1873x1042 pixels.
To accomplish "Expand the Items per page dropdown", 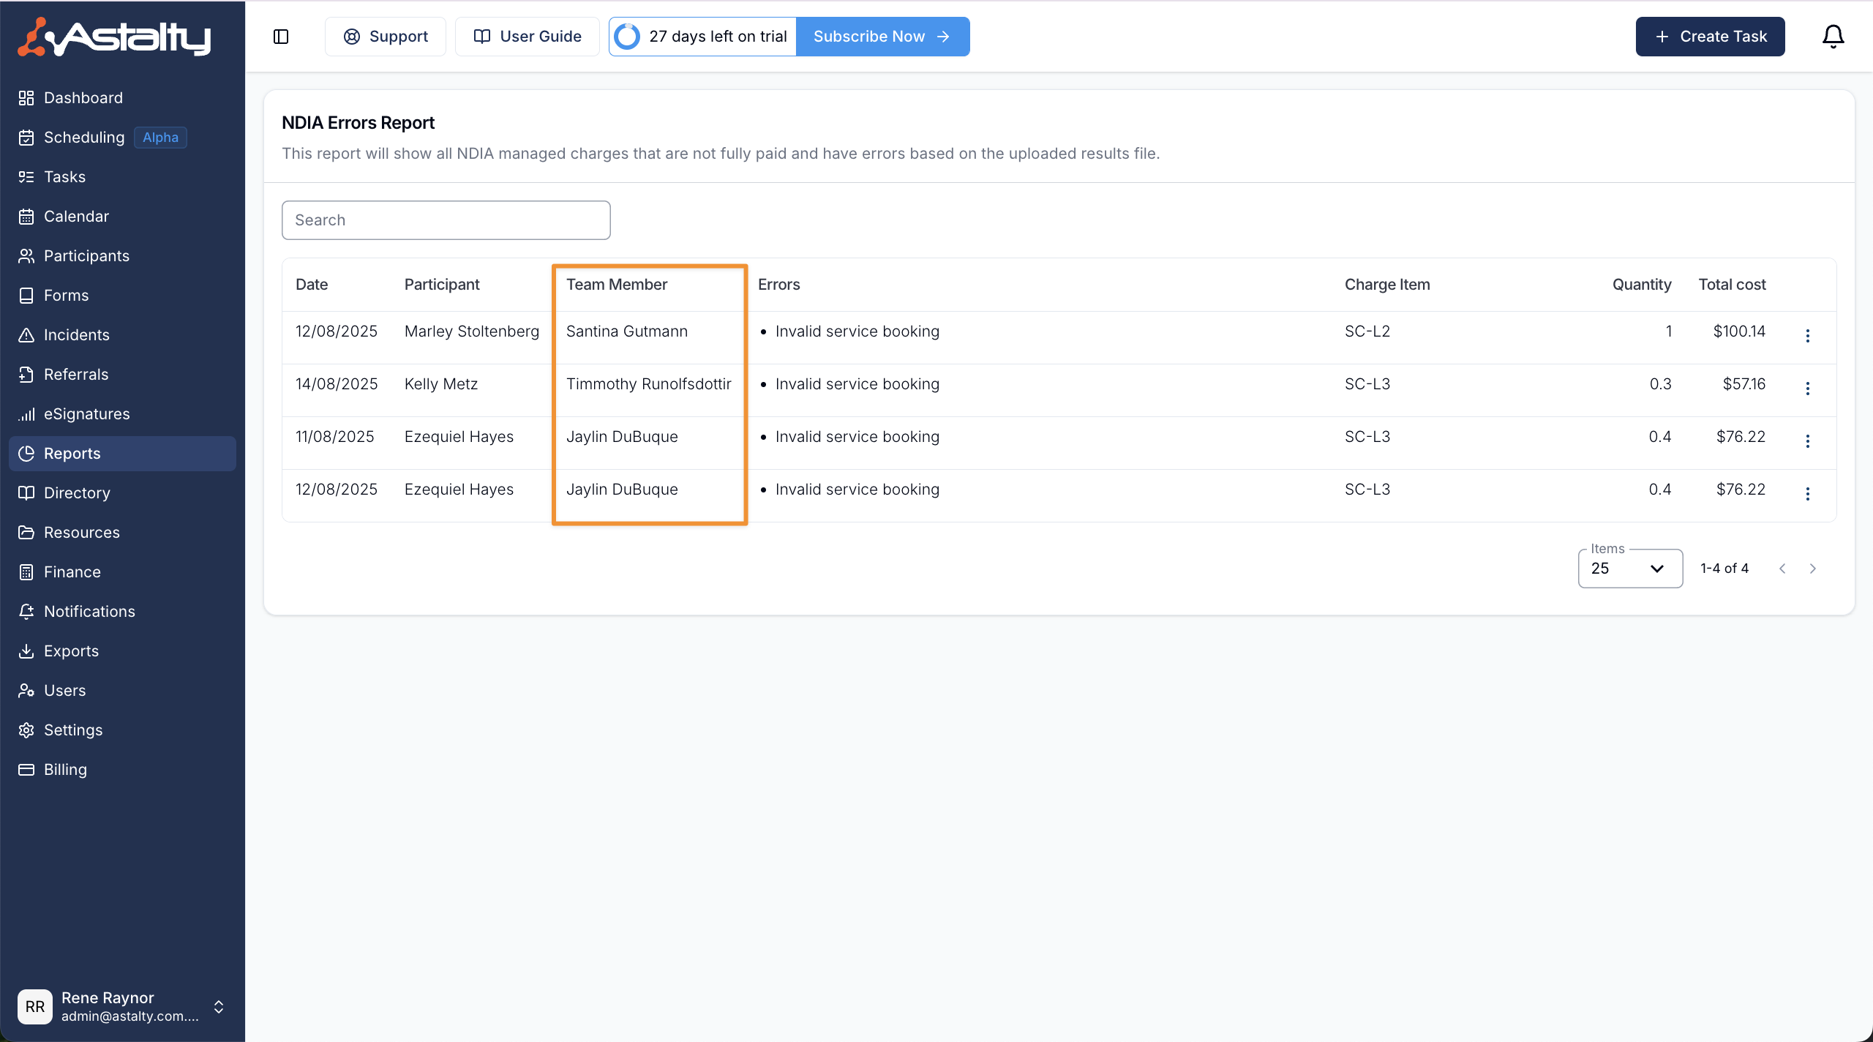I will tap(1630, 569).
